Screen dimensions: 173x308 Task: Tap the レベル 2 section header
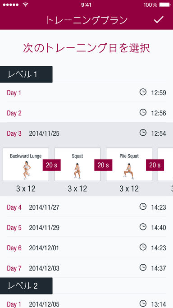click(26, 286)
